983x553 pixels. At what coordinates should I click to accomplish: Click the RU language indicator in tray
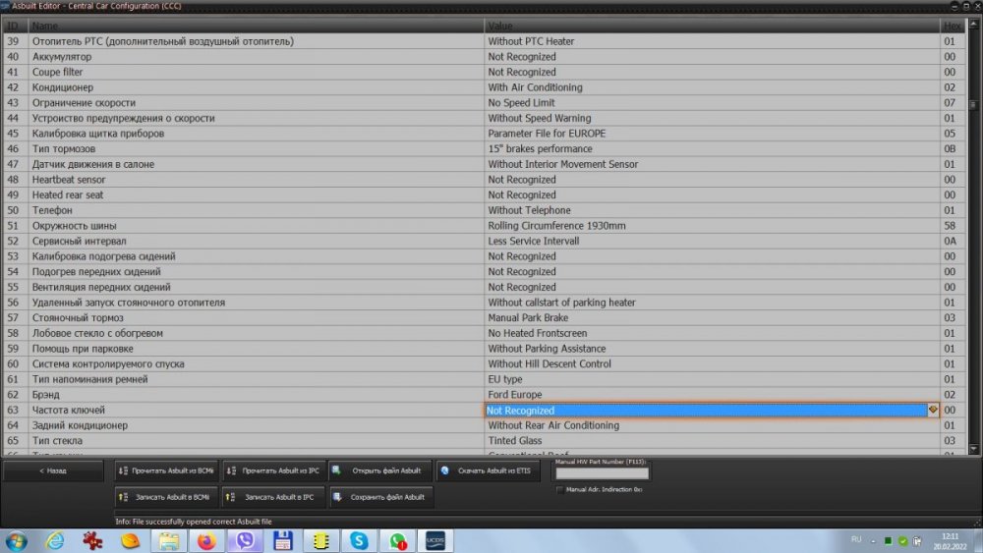(855, 540)
